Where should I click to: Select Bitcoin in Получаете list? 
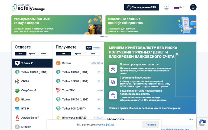click(x=78, y=63)
